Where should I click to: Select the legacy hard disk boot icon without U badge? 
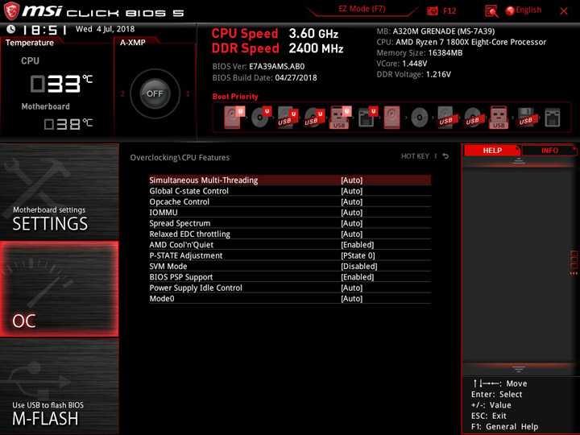tap(392, 118)
